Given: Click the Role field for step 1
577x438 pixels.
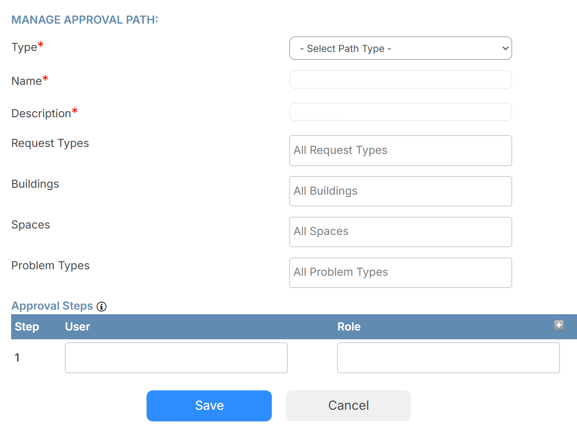Looking at the screenshot, I should [x=448, y=357].
